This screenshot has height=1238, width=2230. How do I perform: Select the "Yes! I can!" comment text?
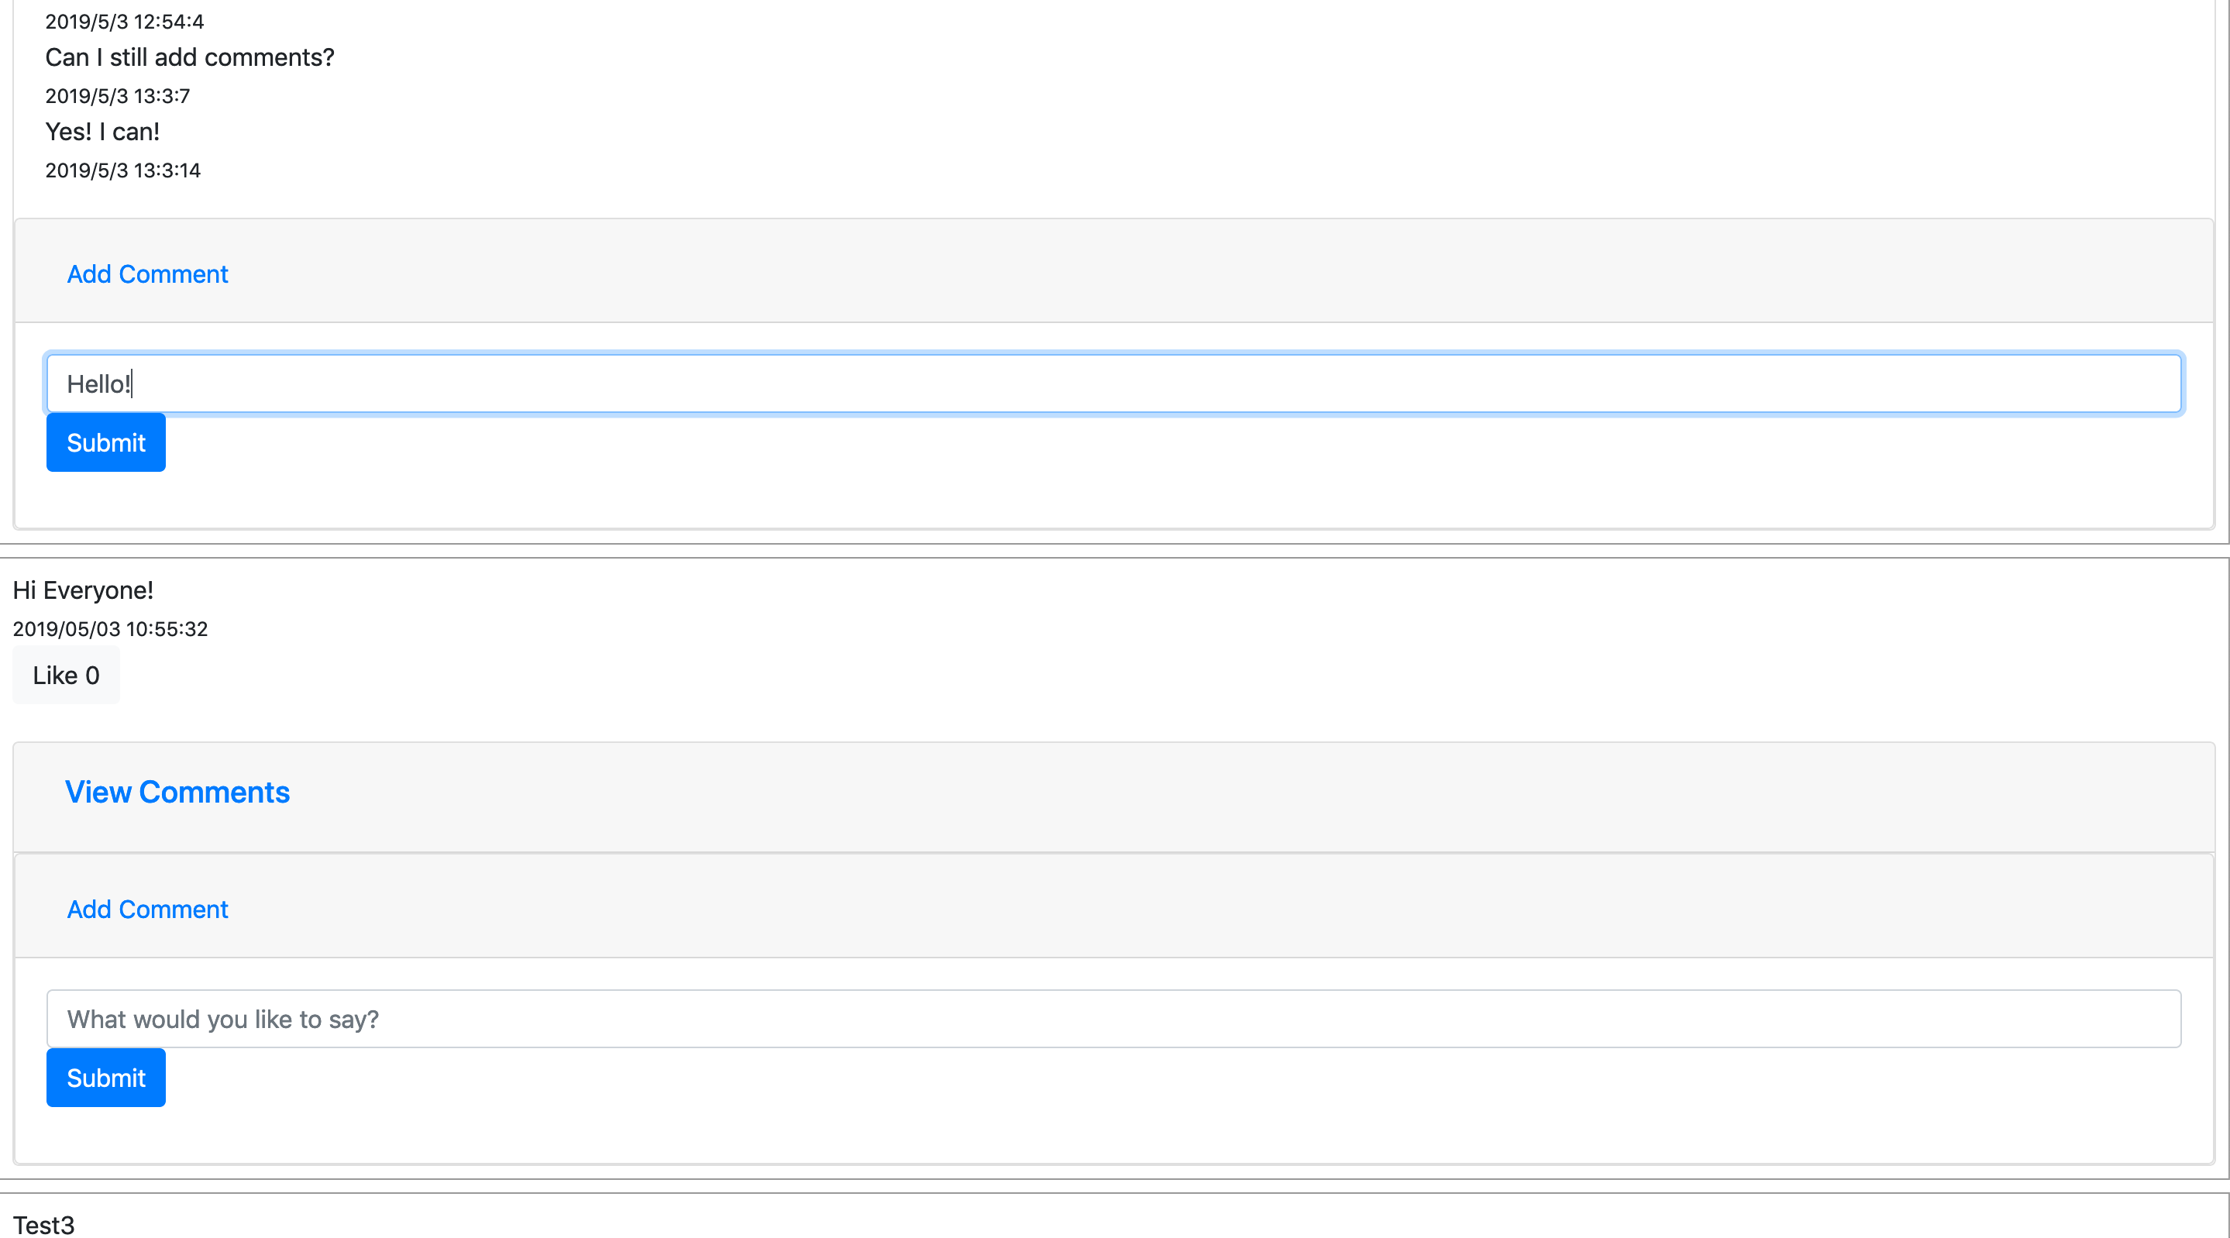click(x=102, y=132)
